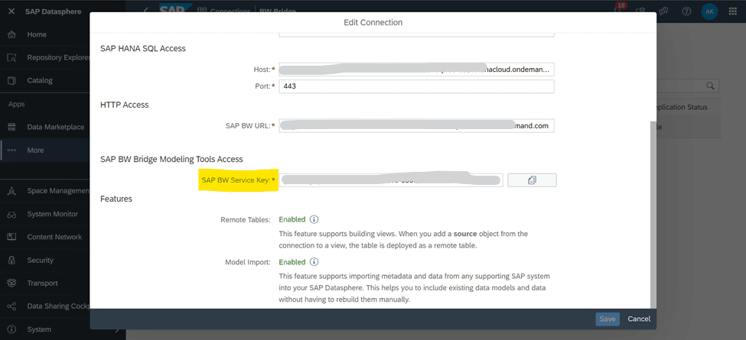The width and height of the screenshot is (746, 340).
Task: Click the Features section heading
Action: click(116, 199)
